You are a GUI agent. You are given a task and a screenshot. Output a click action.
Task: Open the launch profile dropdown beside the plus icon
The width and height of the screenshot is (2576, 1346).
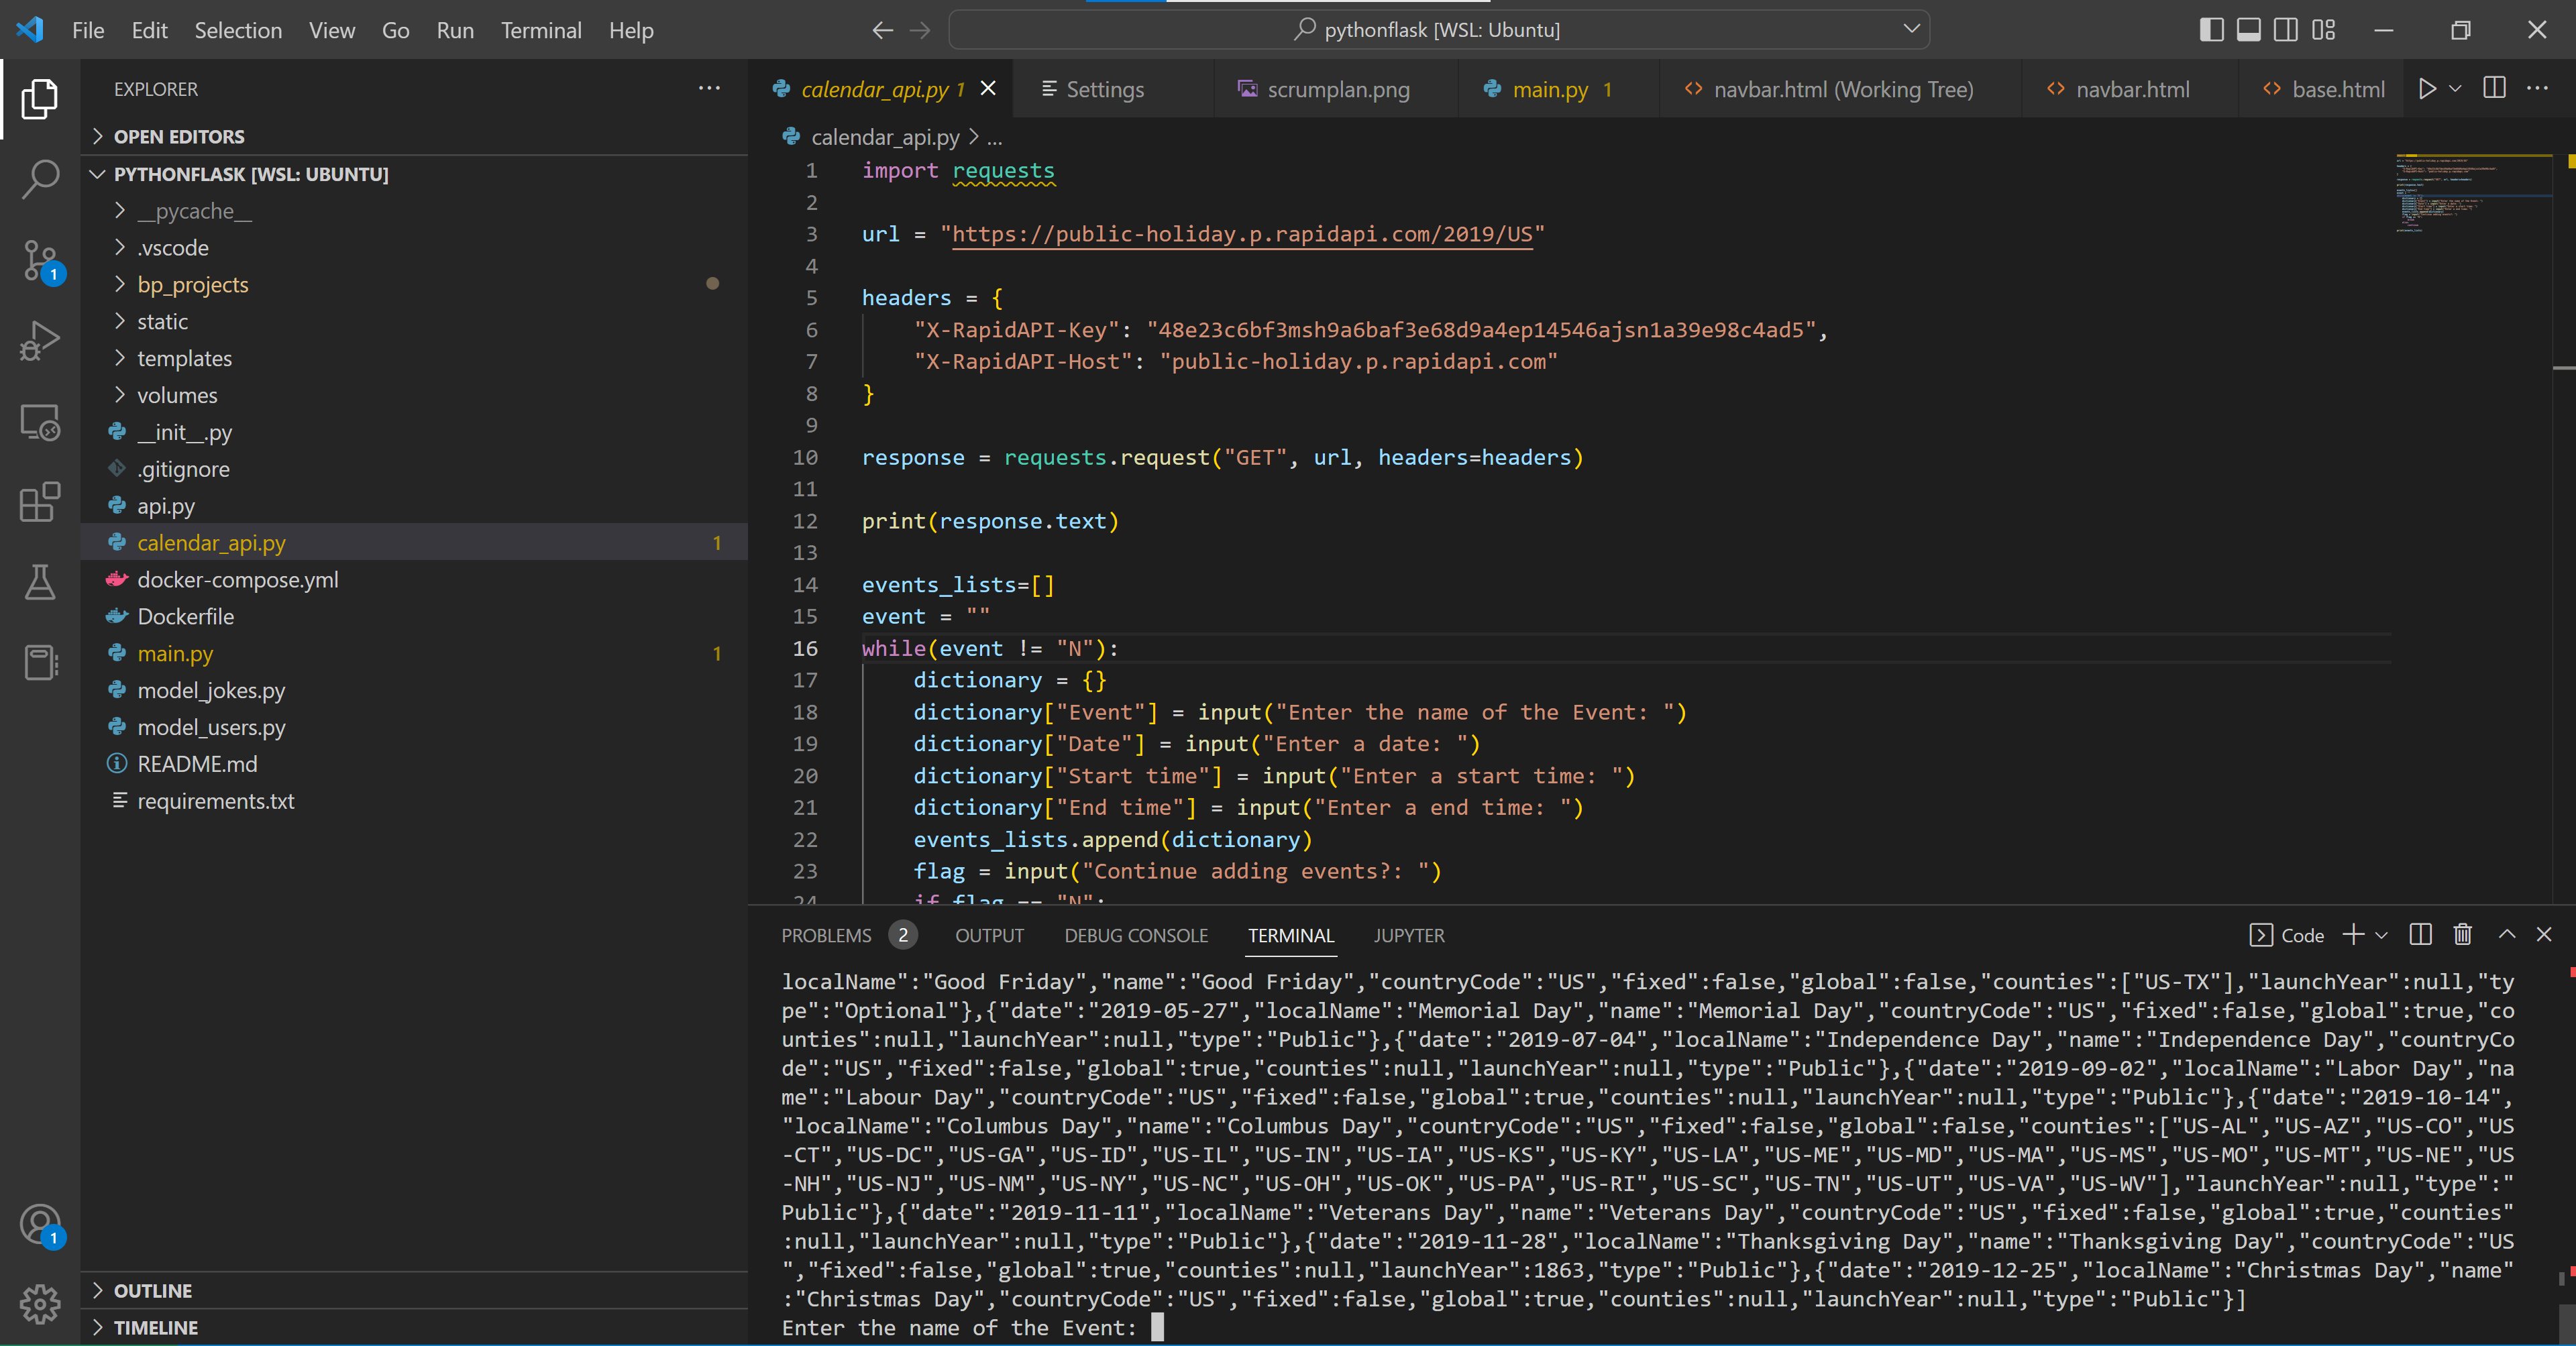click(2379, 935)
